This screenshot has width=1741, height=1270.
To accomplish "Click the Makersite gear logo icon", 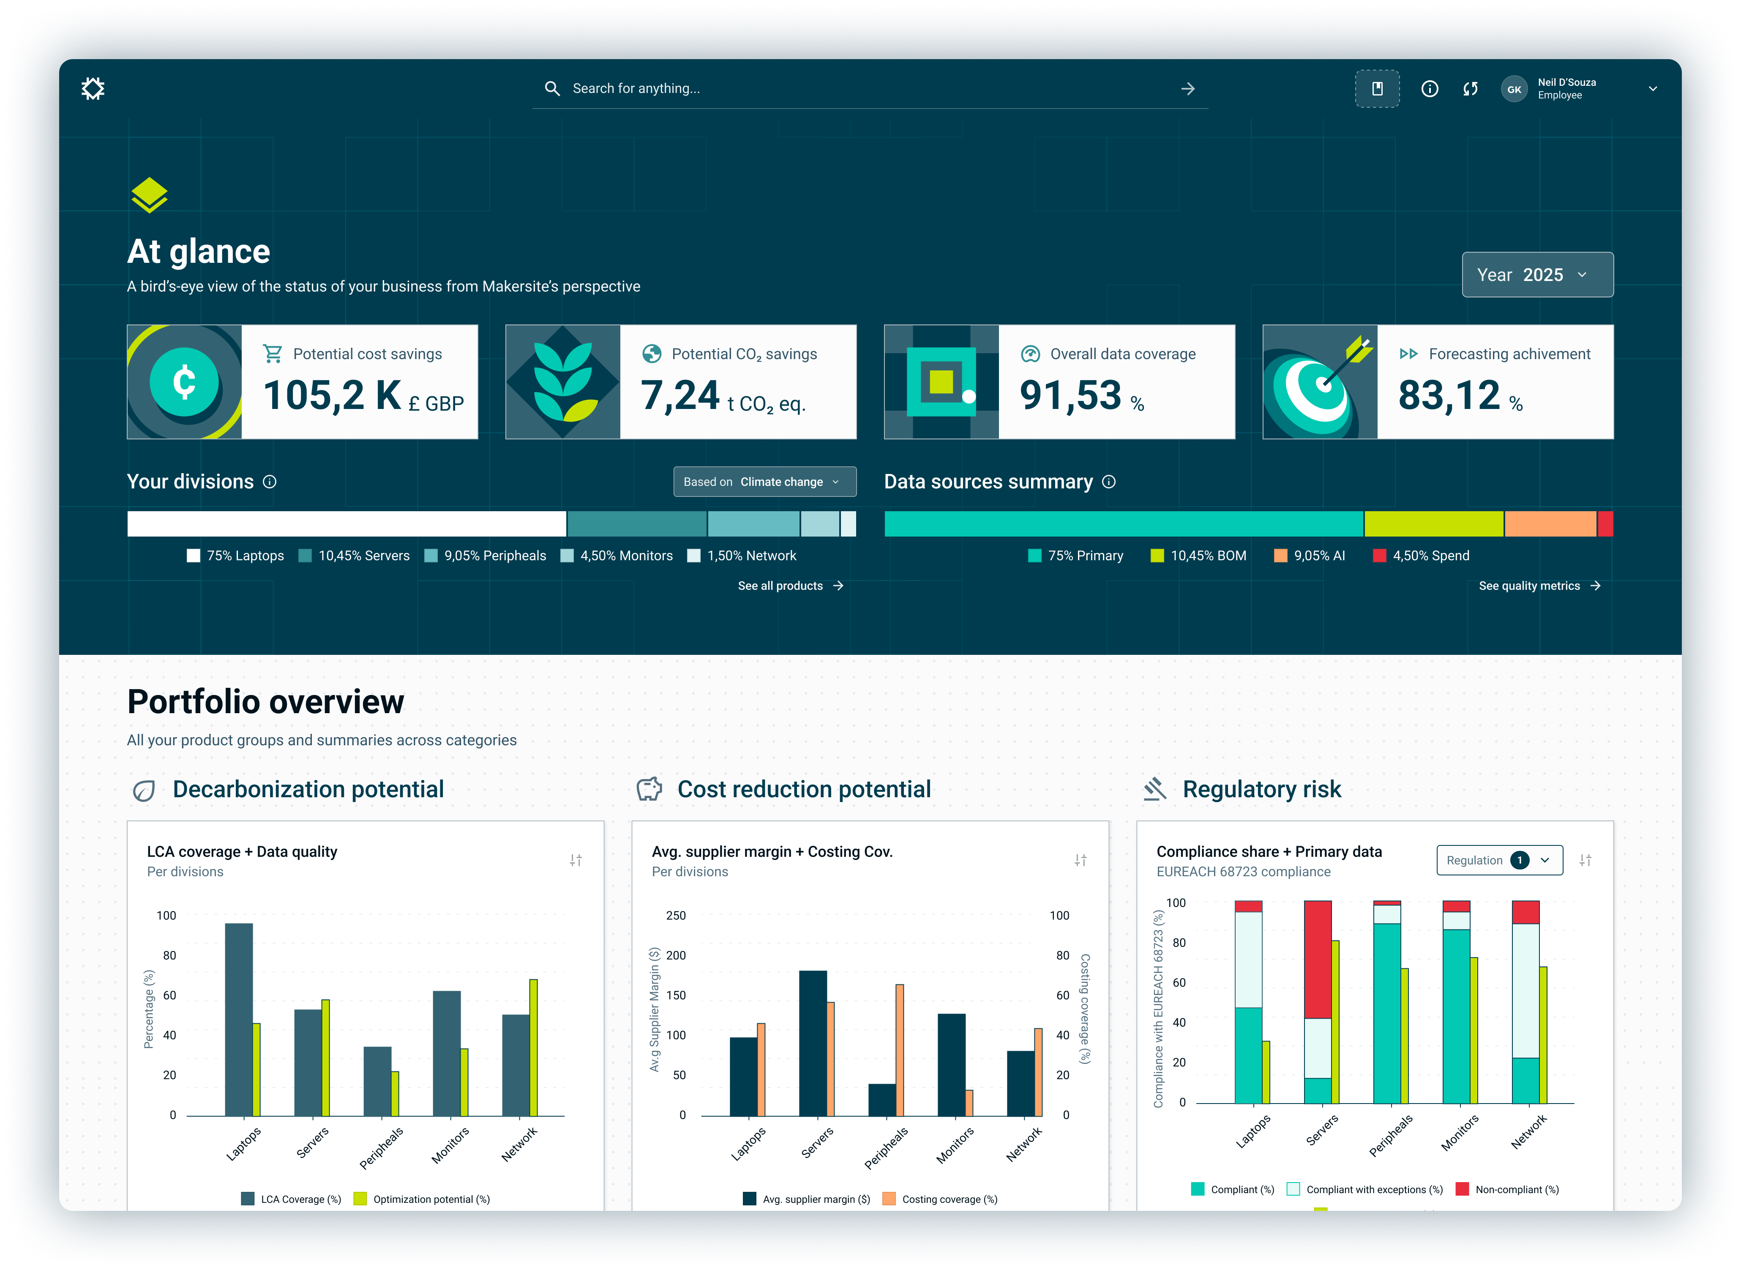I will click(93, 88).
